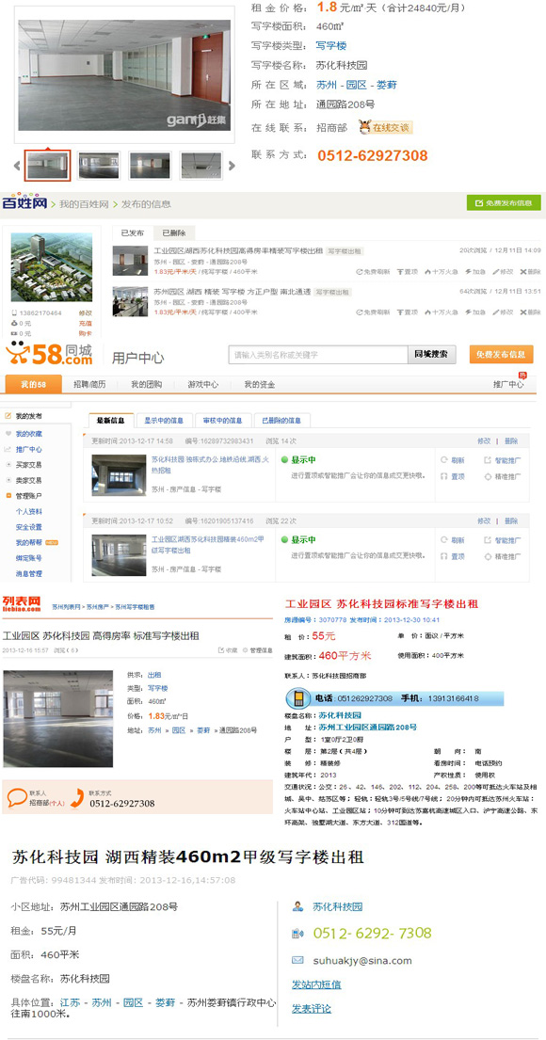Click the 百姓网 logo
This screenshot has width=546, height=1040.
(x=25, y=203)
